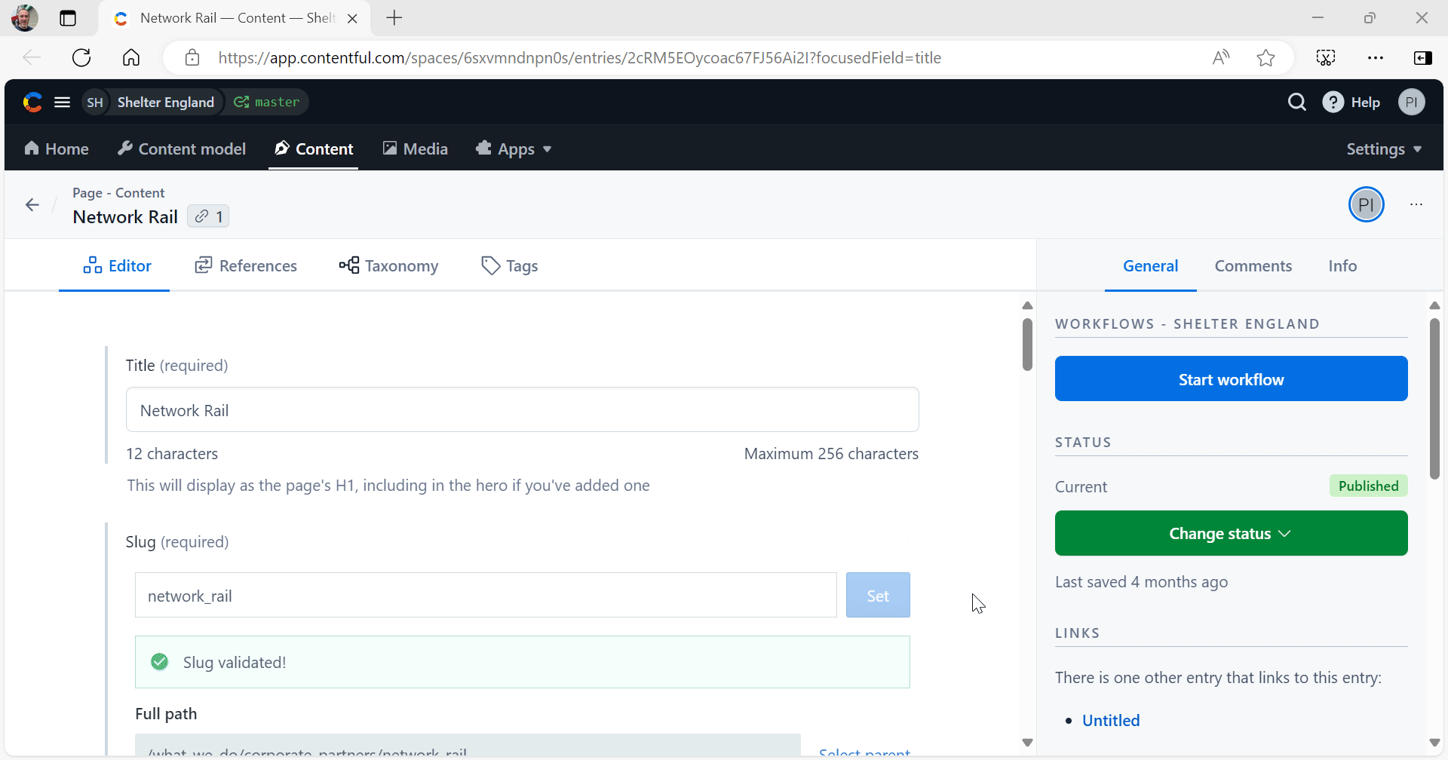
Task: Select the General sidebar tab
Action: [x=1150, y=265]
